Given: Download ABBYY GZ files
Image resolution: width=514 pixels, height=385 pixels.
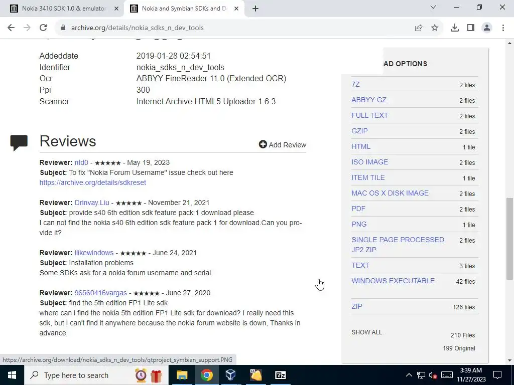Looking at the screenshot, I should (369, 100).
